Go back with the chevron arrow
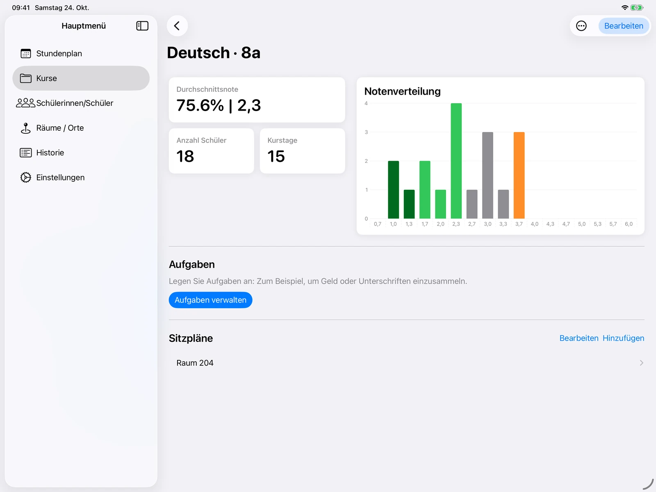Viewport: 656px width, 492px height. pyautogui.click(x=177, y=26)
